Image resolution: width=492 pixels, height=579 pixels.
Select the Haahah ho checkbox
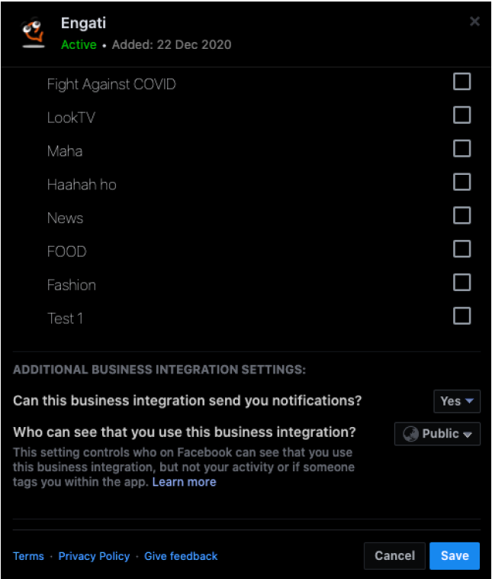pos(461,183)
